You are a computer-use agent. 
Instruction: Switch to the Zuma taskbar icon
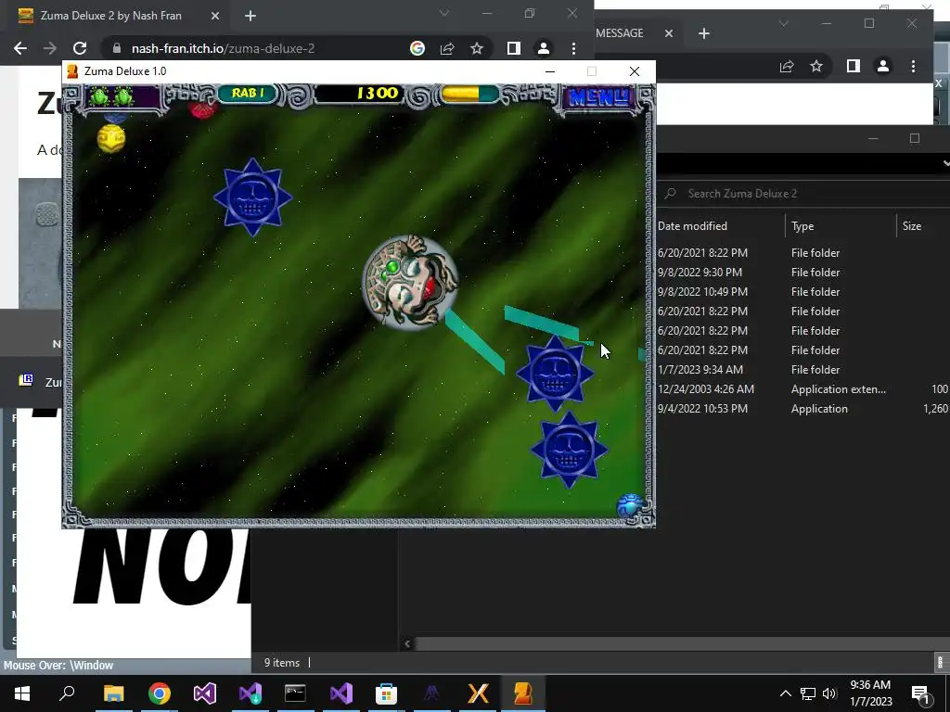pos(523,693)
